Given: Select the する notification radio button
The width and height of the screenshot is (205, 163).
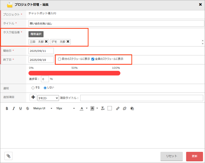Looking at the screenshot, I should click(33, 87).
